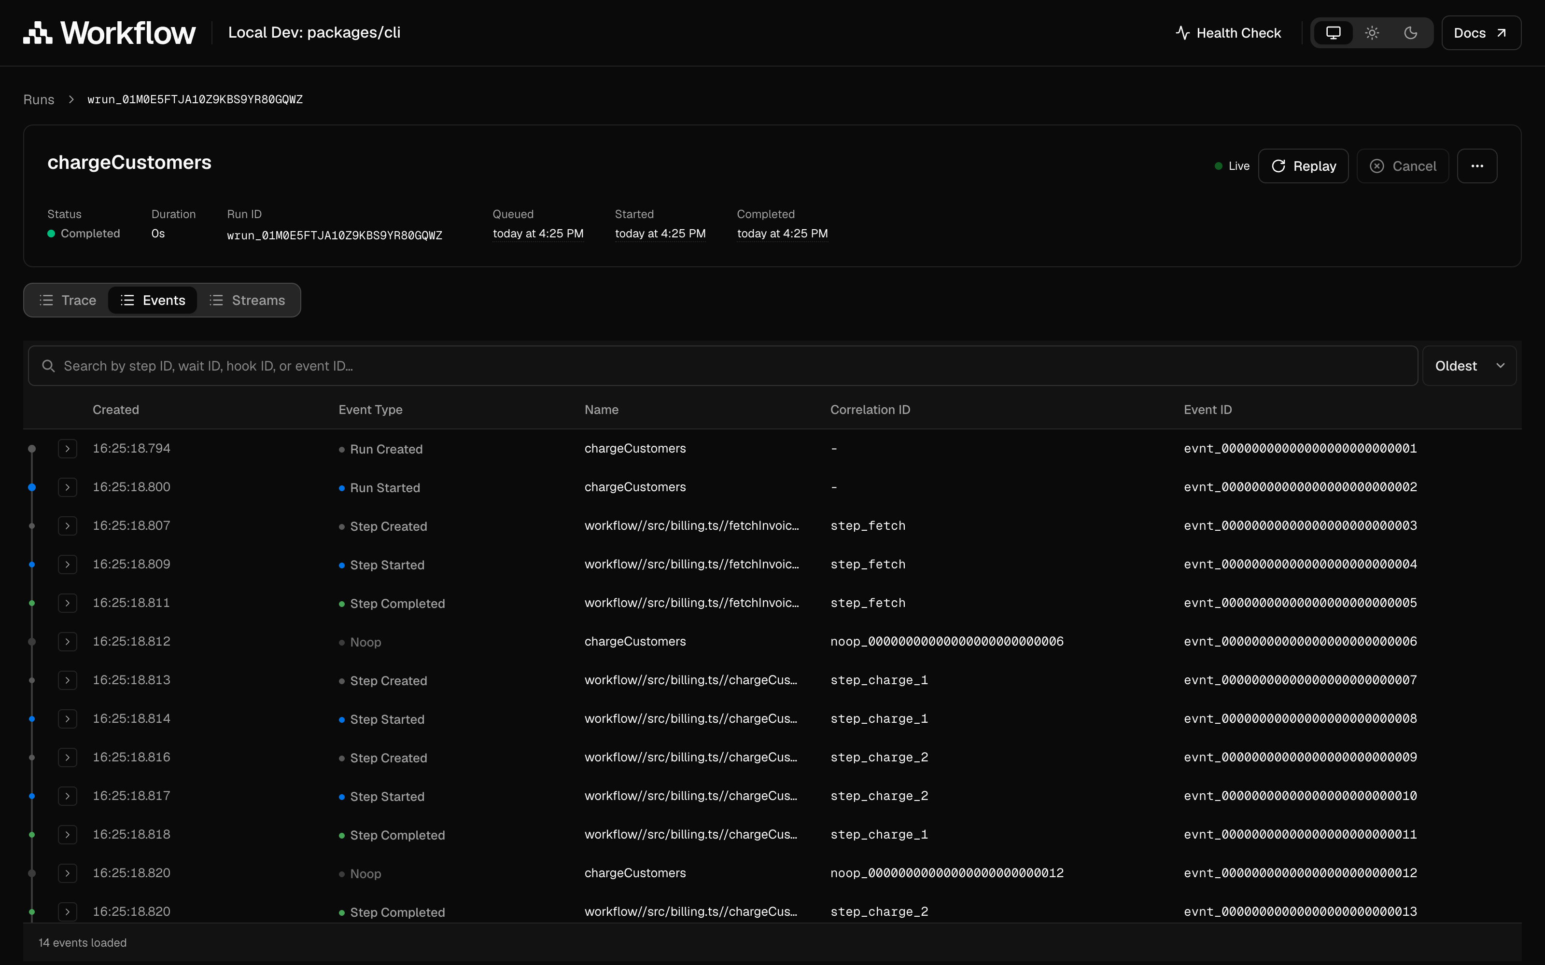The width and height of the screenshot is (1545, 965).
Task: Click the run ID in the breadcrumb
Action: click(196, 99)
